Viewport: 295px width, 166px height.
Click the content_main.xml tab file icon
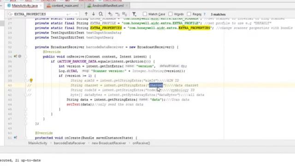[49, 6]
